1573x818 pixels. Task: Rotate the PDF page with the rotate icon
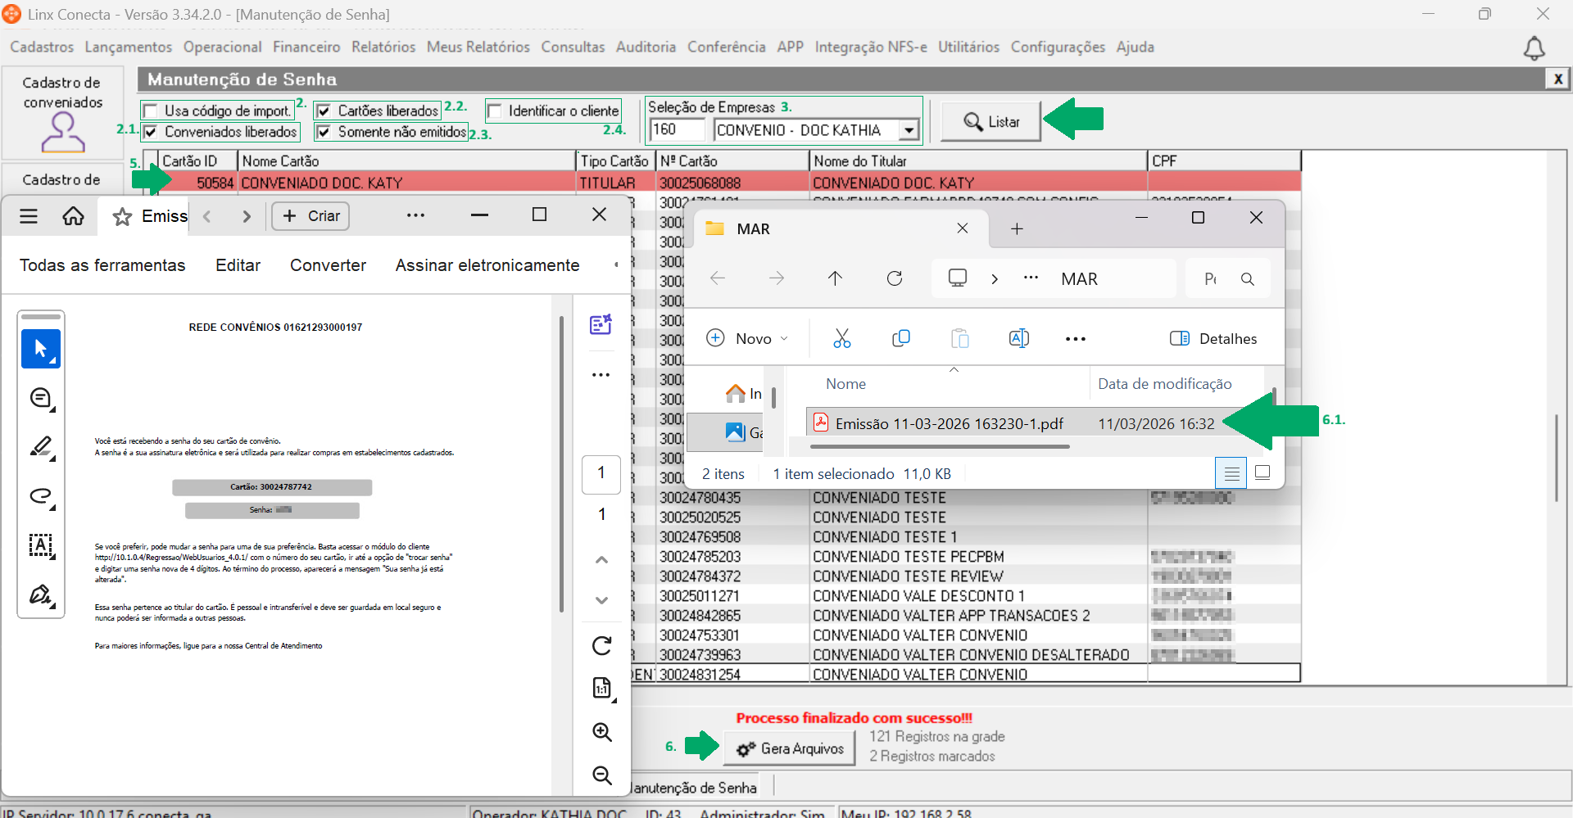tap(602, 646)
